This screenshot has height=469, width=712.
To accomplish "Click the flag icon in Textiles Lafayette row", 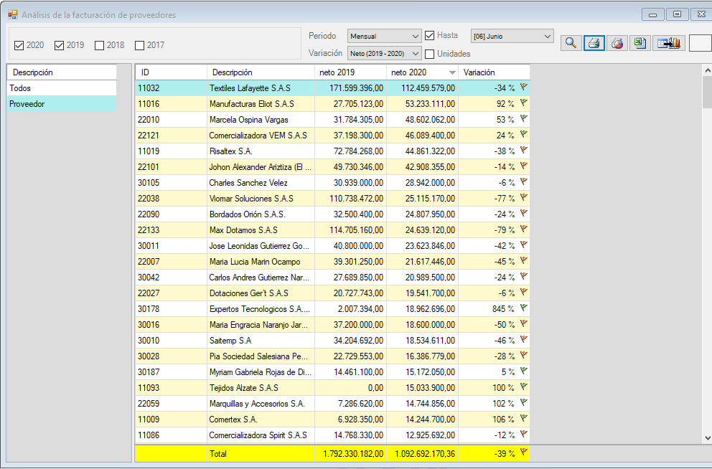I will pos(523,87).
